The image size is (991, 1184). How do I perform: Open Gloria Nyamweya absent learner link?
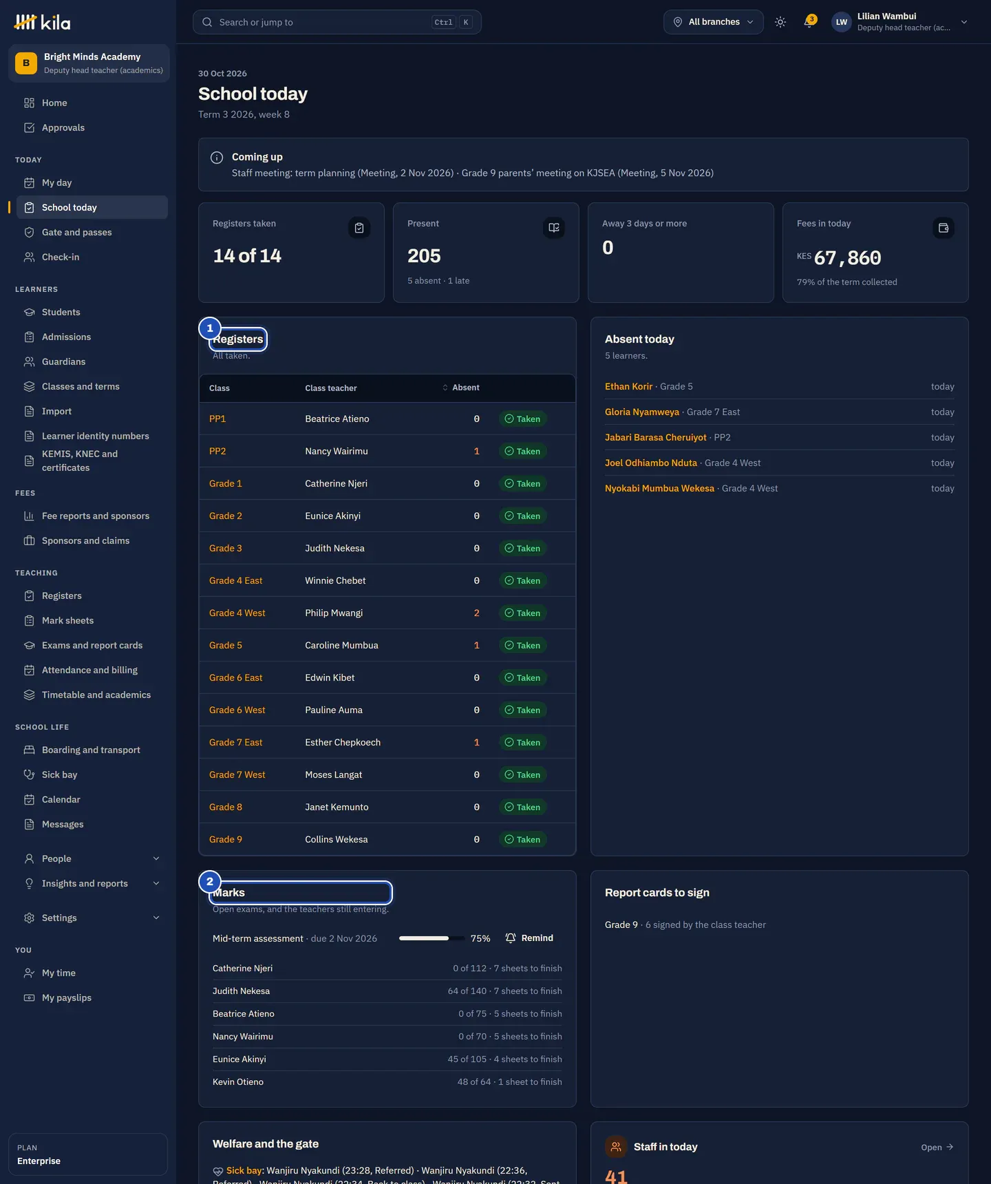(642, 412)
